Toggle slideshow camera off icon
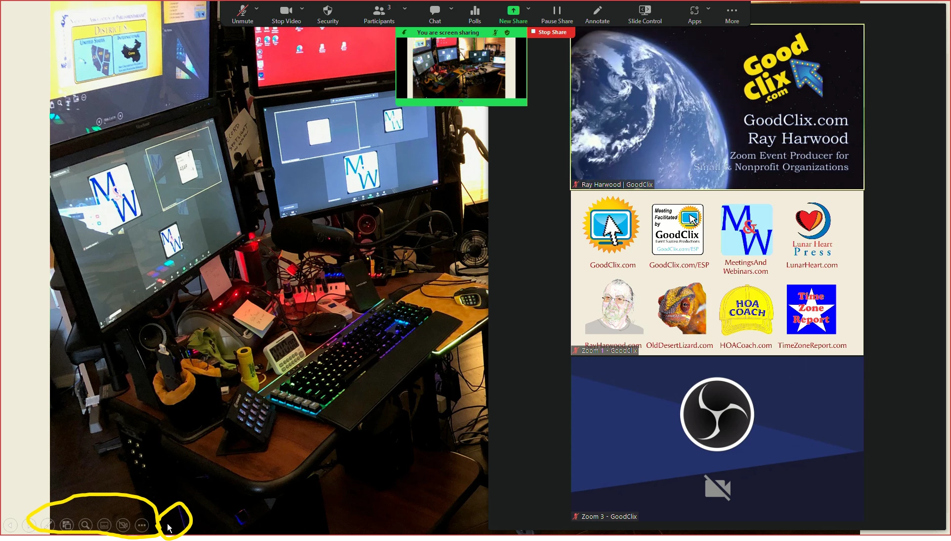Screen dimensions: 951x541 click(x=123, y=525)
